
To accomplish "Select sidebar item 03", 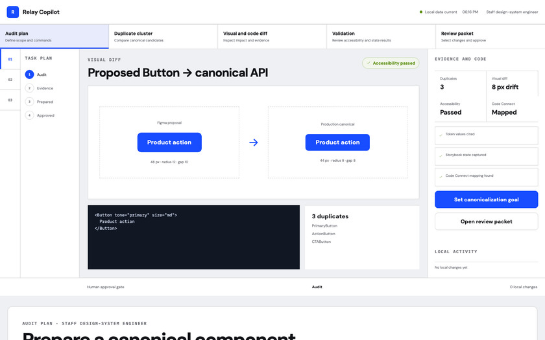I will pyautogui.click(x=10, y=100).
